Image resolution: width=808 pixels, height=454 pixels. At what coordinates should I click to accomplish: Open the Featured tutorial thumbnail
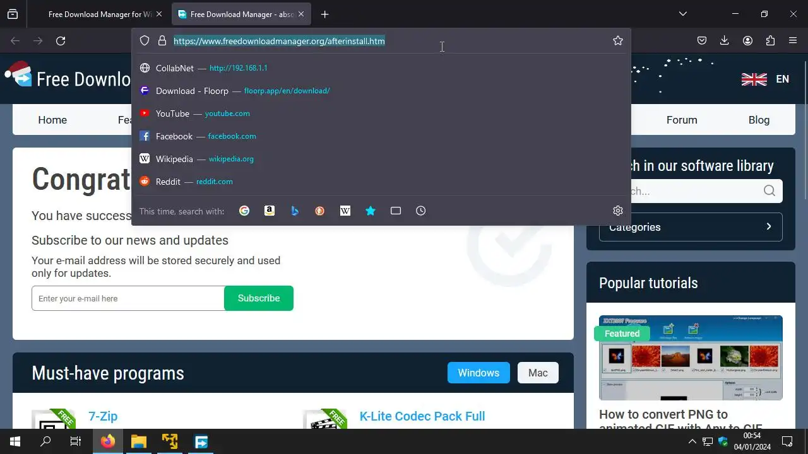coord(691,358)
